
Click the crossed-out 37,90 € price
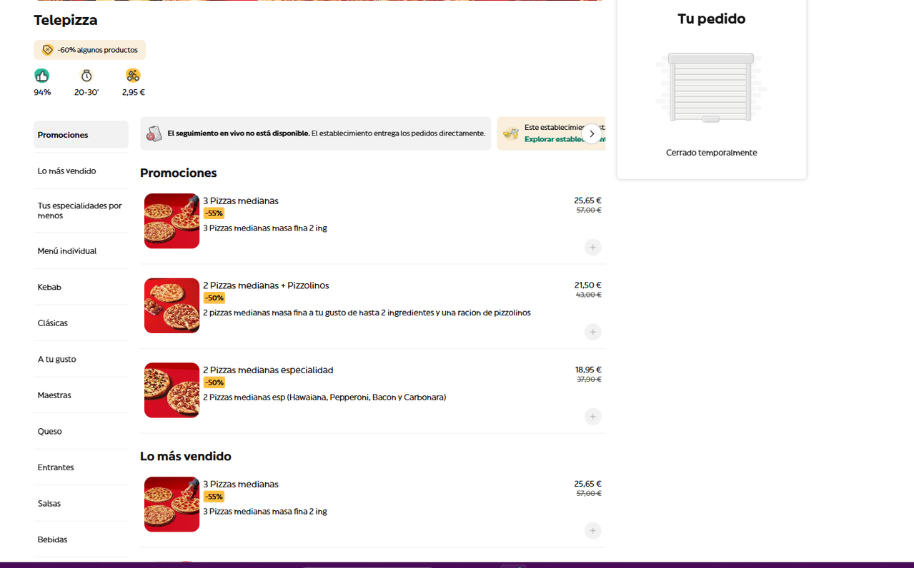point(589,380)
